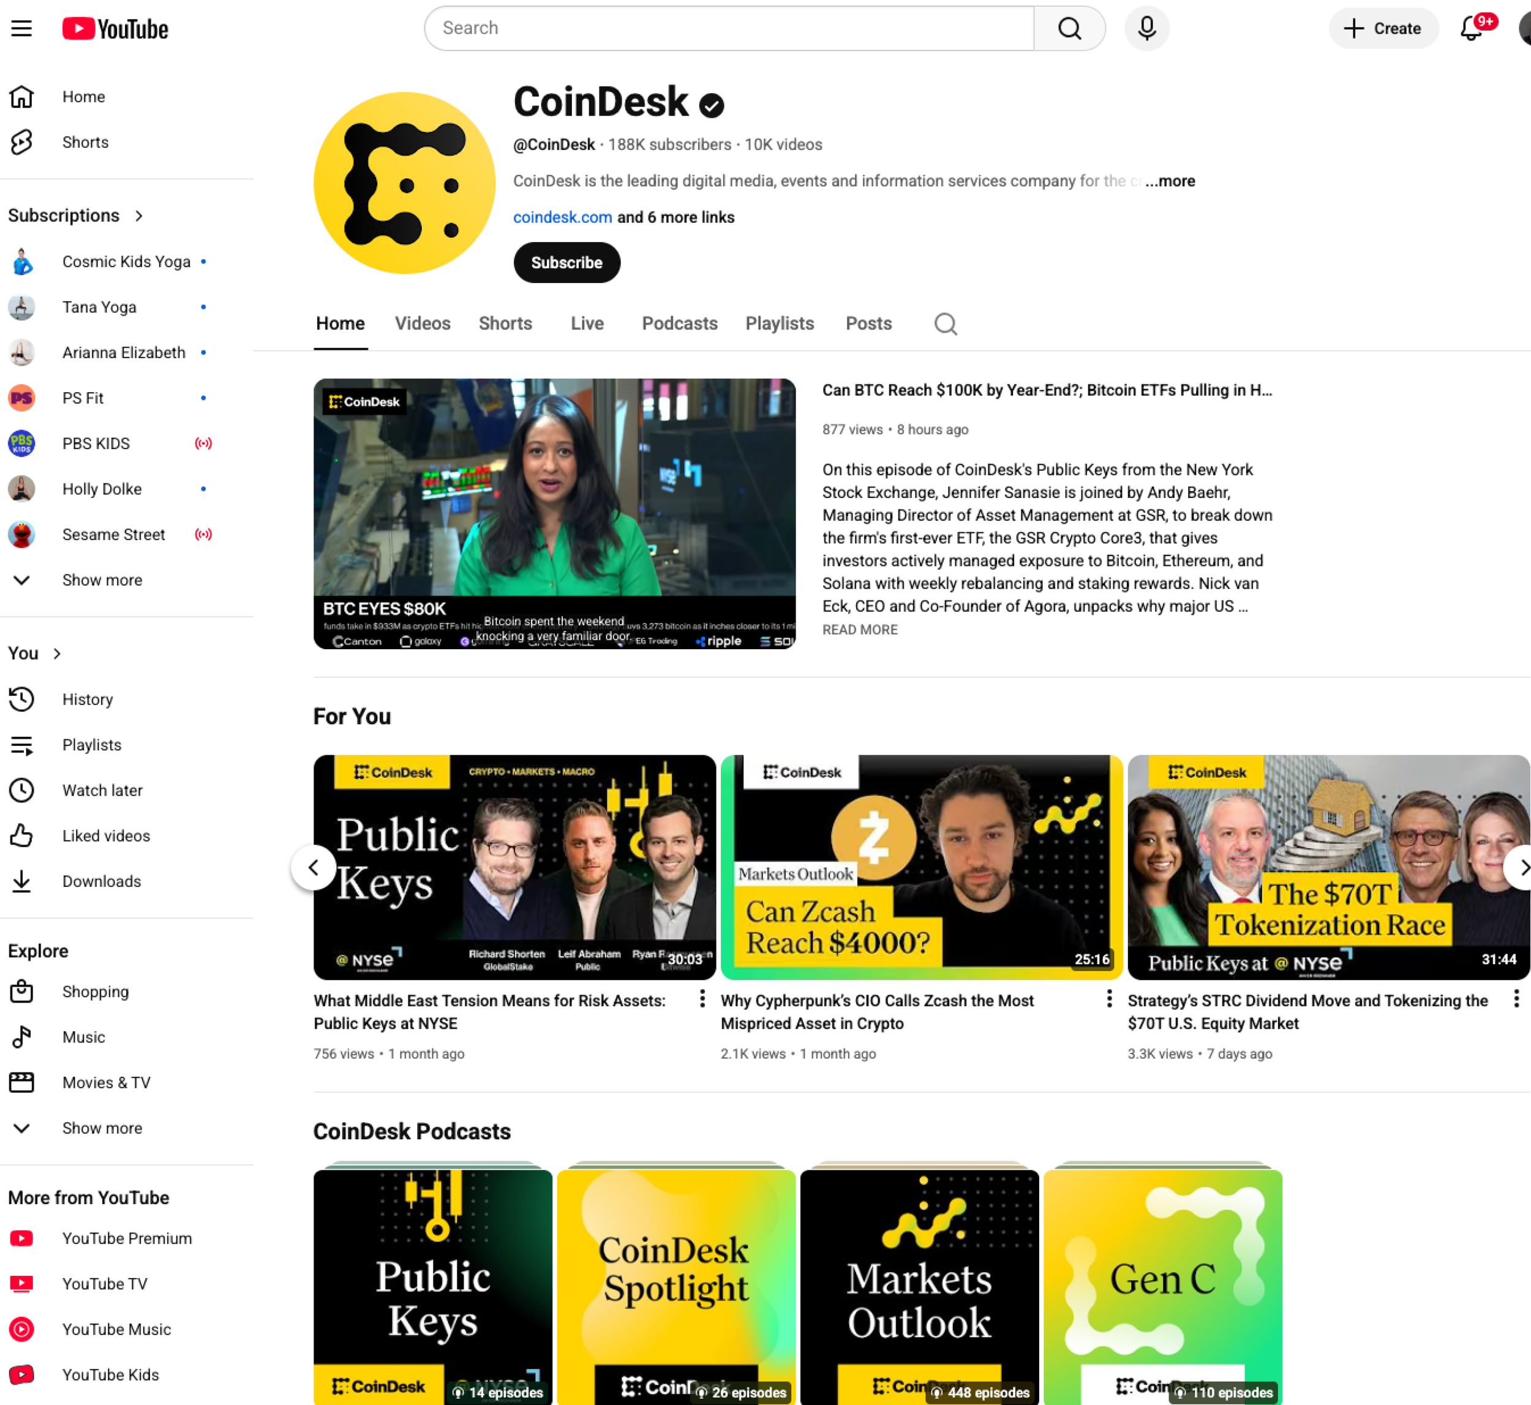Open the Can BTC Reach $100K video title
Screen dimensions: 1531x1405
click(1047, 390)
